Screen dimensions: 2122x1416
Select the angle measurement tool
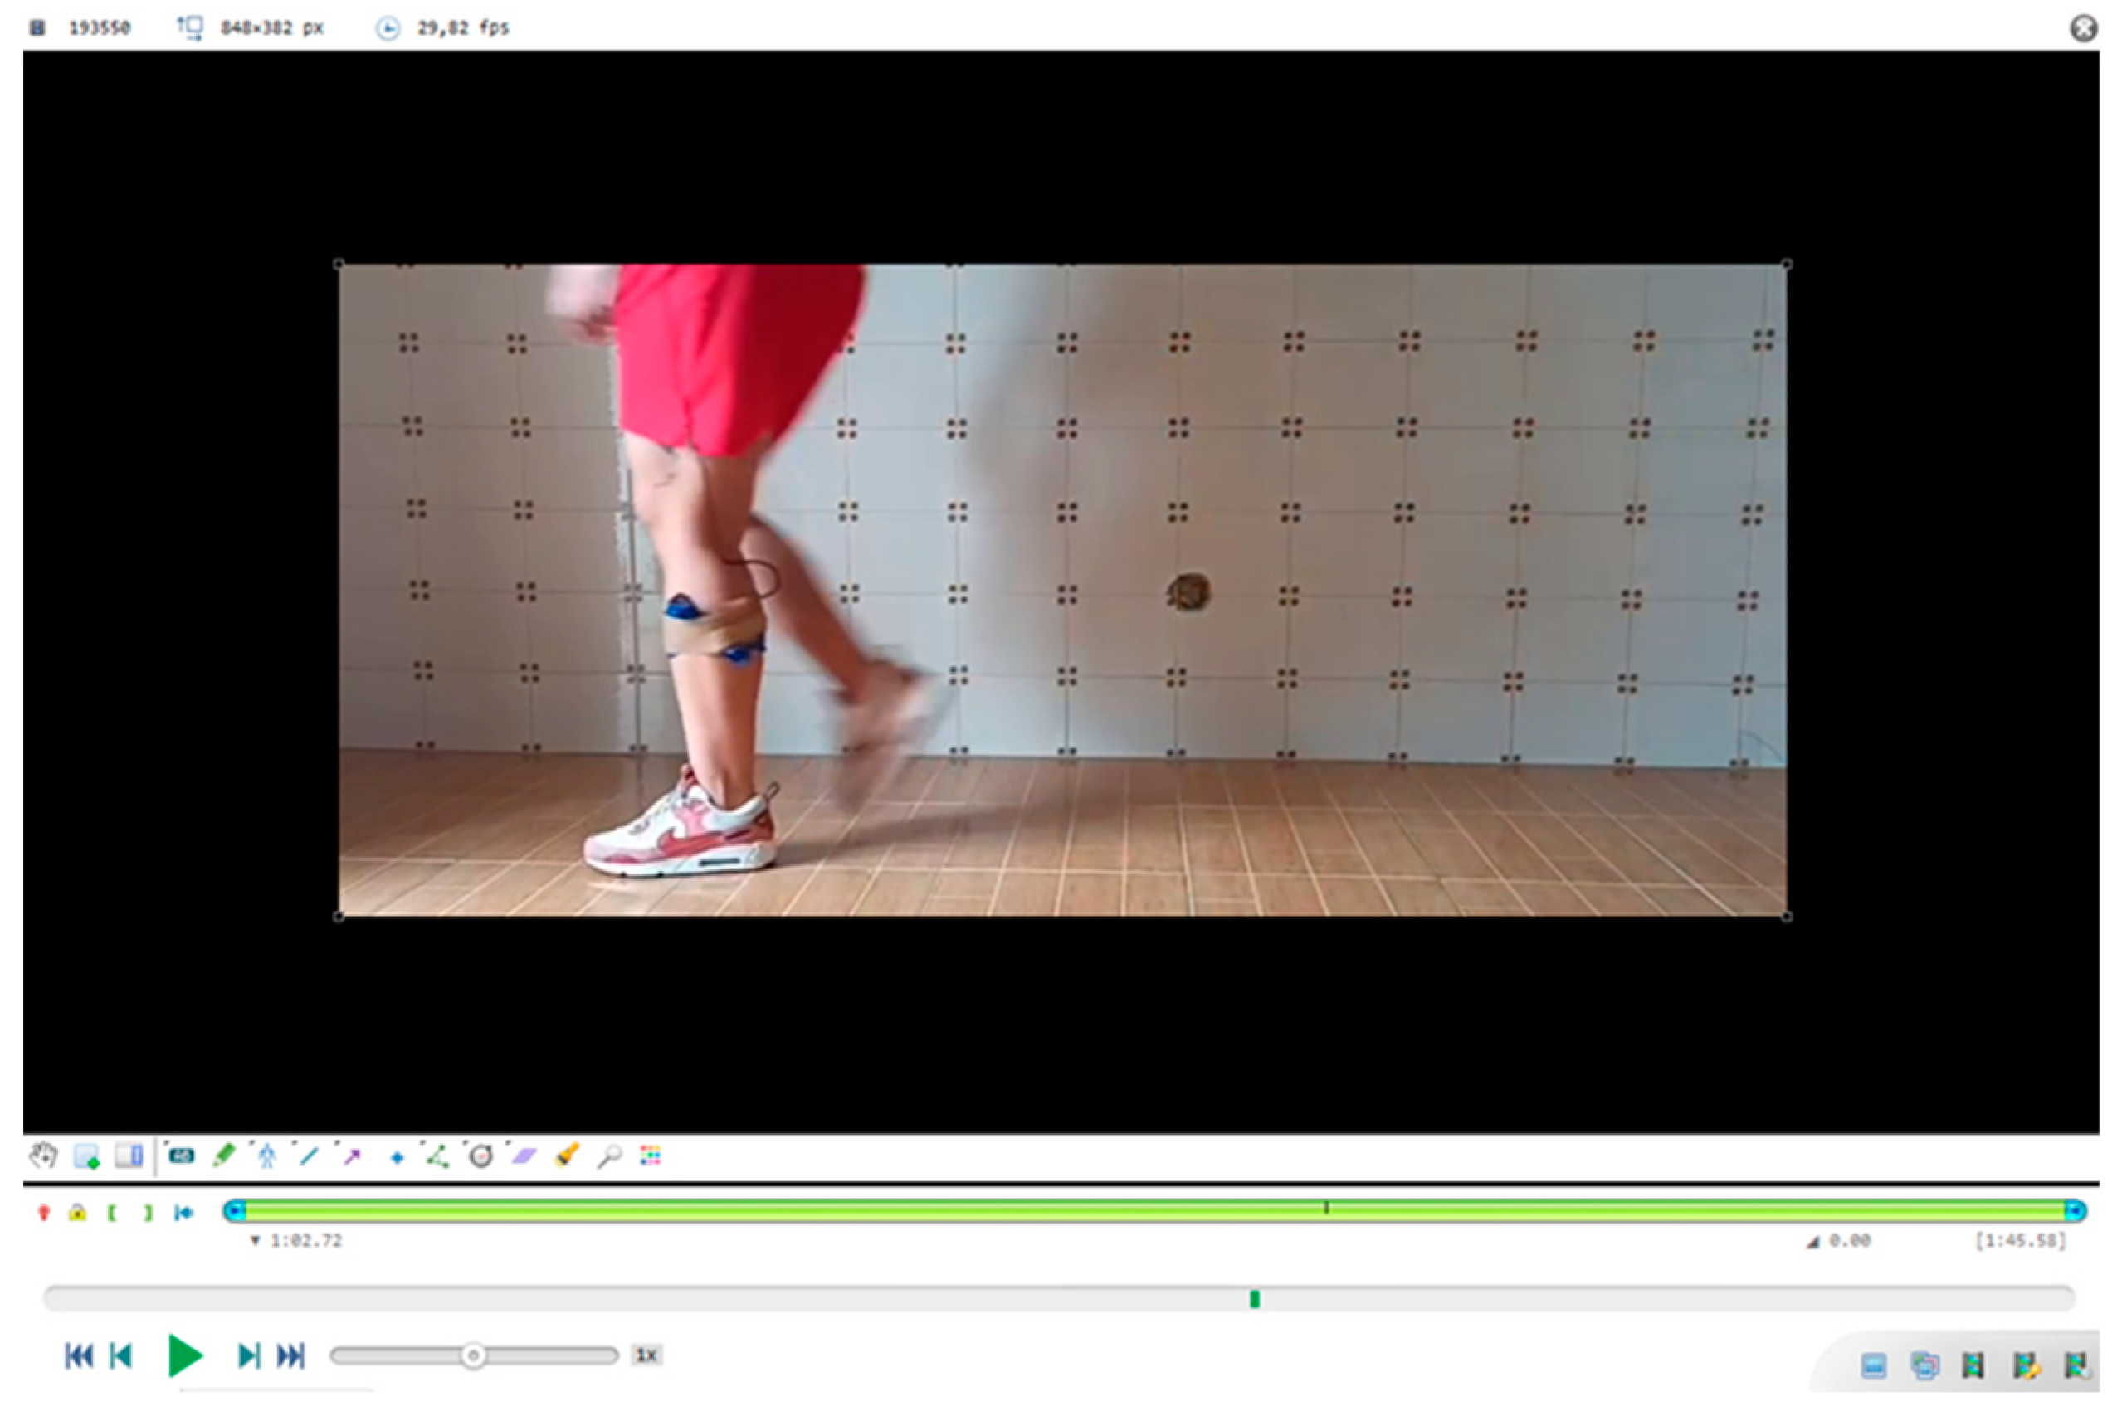(x=438, y=1156)
